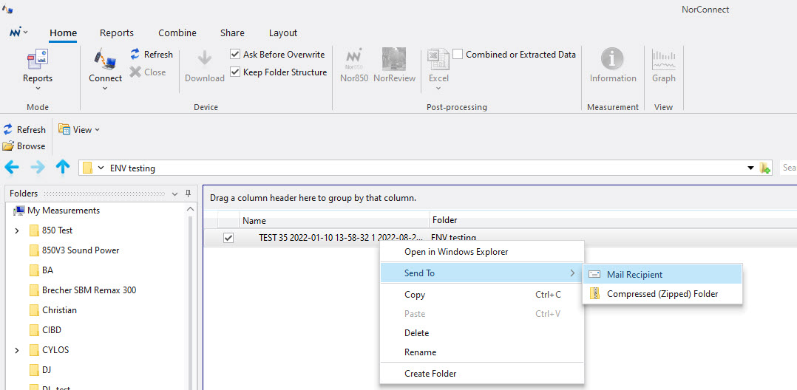Navigate back with the left arrow
The width and height of the screenshot is (797, 390).
coord(11,167)
